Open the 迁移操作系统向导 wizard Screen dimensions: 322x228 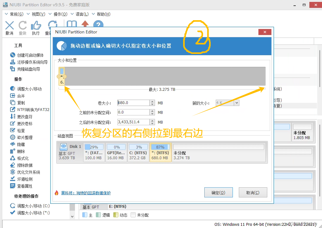29,62
